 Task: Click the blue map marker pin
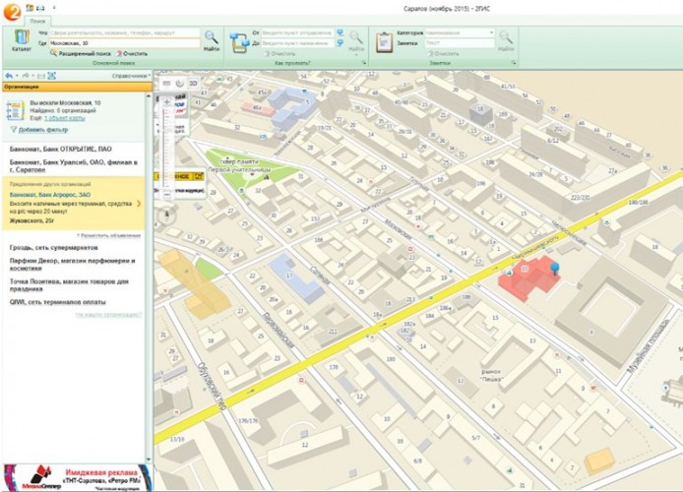[554, 267]
